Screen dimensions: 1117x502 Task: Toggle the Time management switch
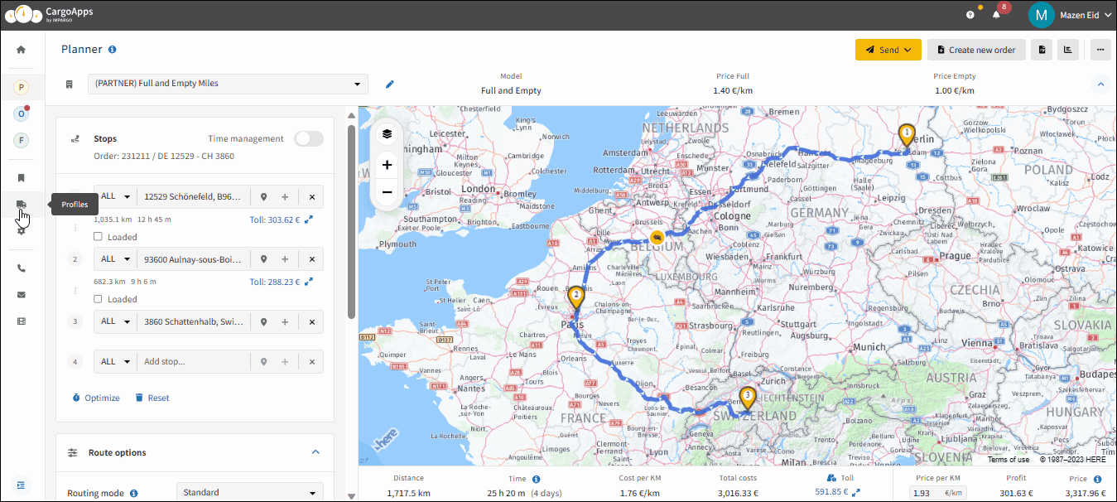(x=309, y=138)
